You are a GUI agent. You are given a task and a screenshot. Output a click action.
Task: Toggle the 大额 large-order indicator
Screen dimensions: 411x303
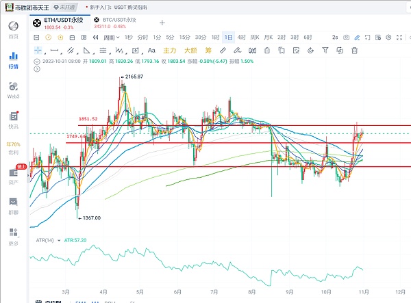coord(190,51)
